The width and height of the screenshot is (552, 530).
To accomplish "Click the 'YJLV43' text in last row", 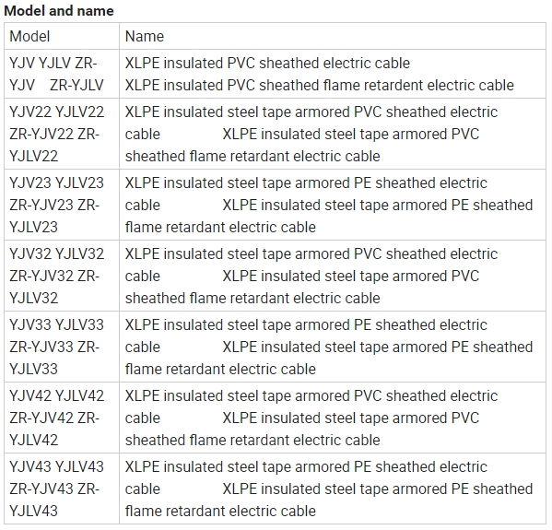I will click(x=33, y=511).
